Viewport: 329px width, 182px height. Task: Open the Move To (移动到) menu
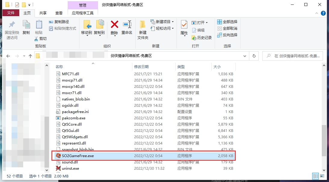point(87,28)
